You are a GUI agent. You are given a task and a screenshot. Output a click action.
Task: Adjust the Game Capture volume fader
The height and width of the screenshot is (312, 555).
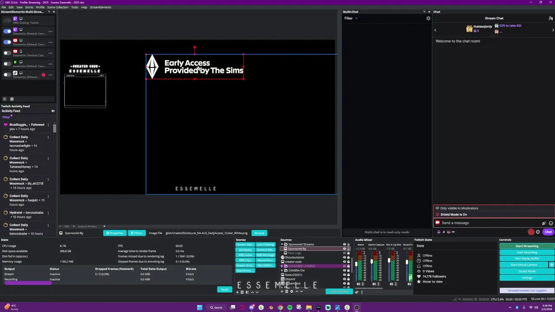coord(372,261)
